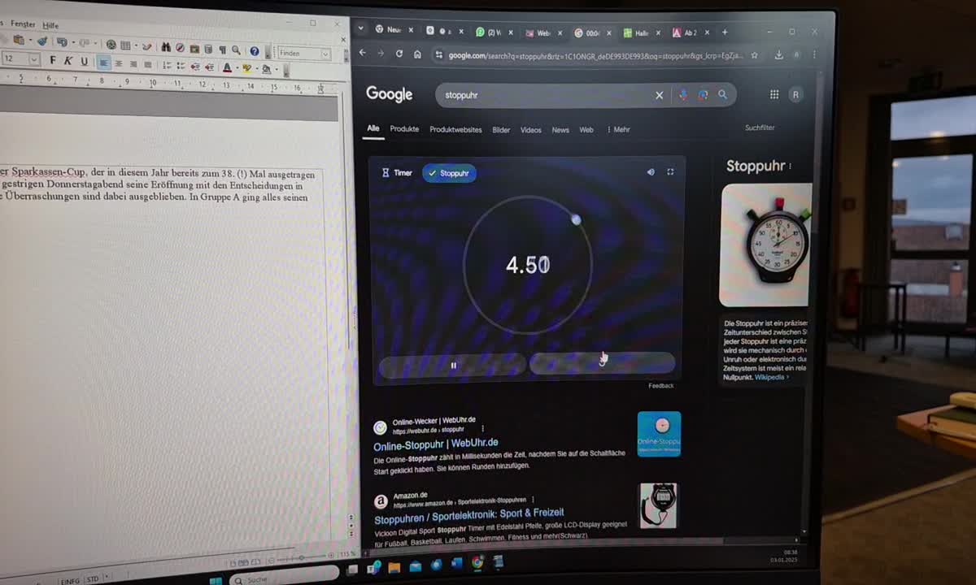This screenshot has height=585, width=976.
Task: Justify text in Writer toolbar
Action: coord(148,65)
